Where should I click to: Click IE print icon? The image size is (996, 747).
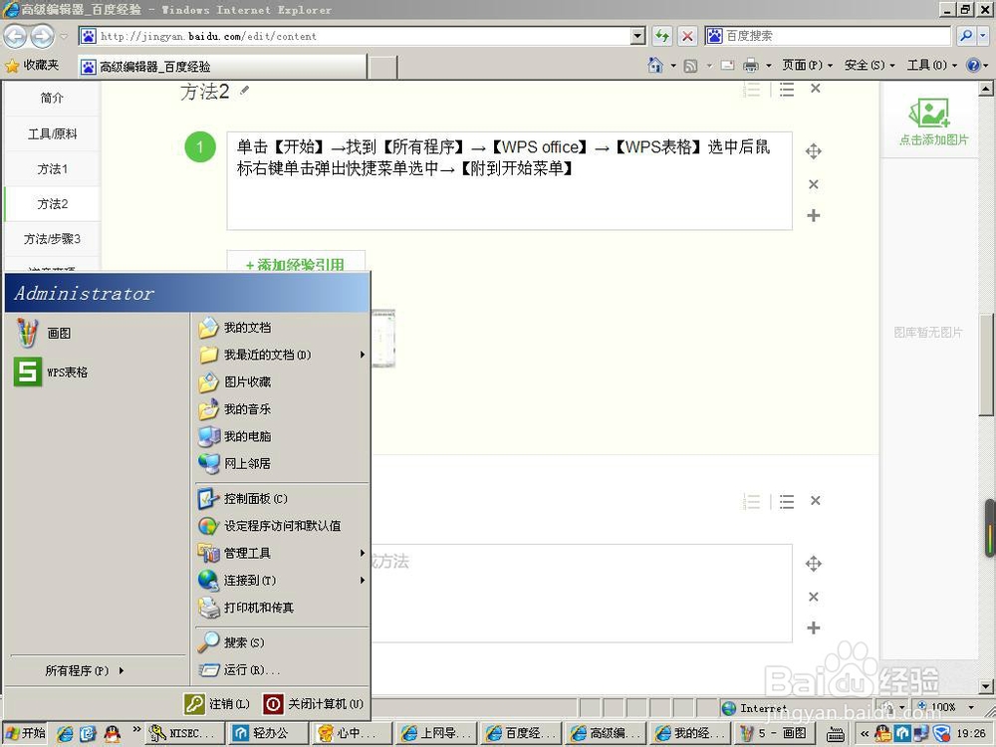click(x=751, y=66)
